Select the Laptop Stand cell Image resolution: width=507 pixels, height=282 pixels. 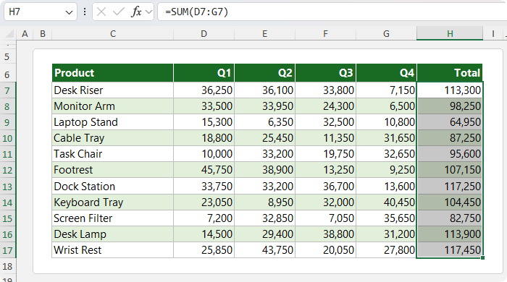click(112, 122)
